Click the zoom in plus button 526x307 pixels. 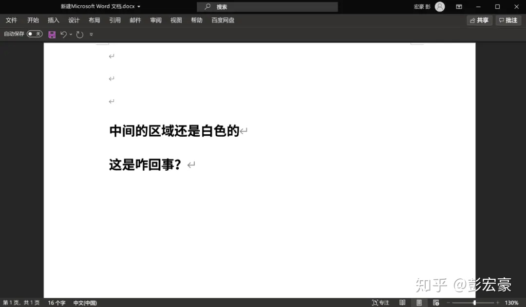pyautogui.click(x=498, y=303)
